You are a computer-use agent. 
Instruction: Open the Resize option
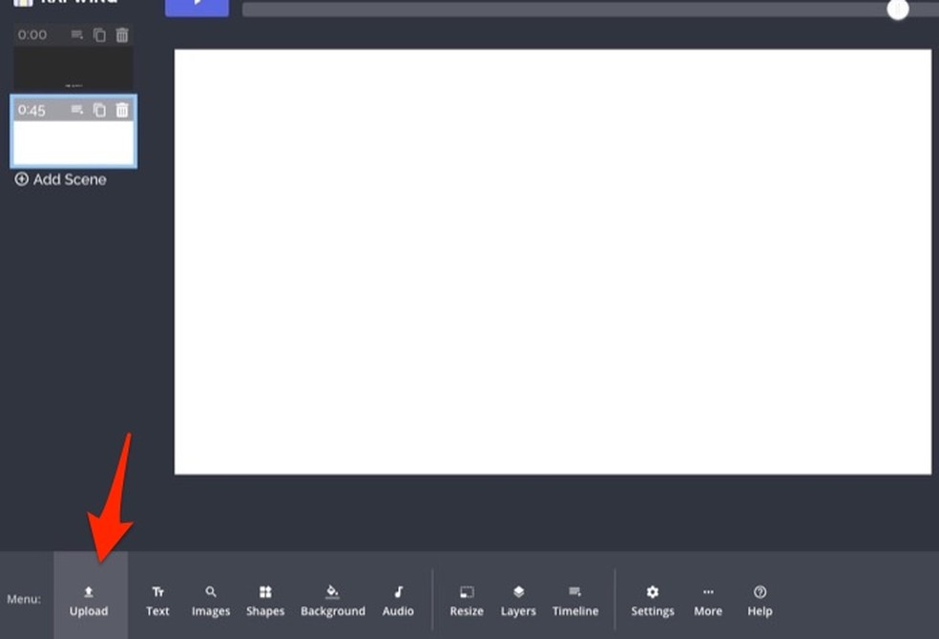(467, 601)
